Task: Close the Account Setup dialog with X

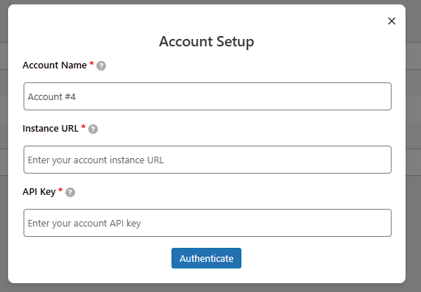Action: (392, 21)
